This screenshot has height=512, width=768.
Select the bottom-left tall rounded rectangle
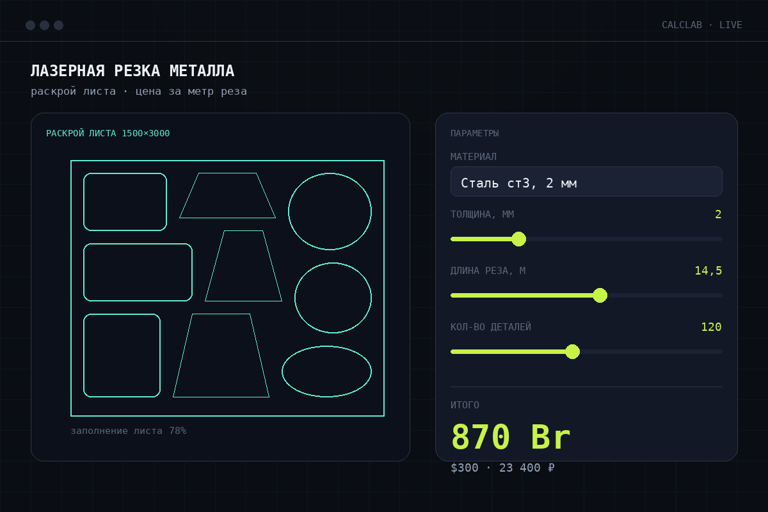122,355
